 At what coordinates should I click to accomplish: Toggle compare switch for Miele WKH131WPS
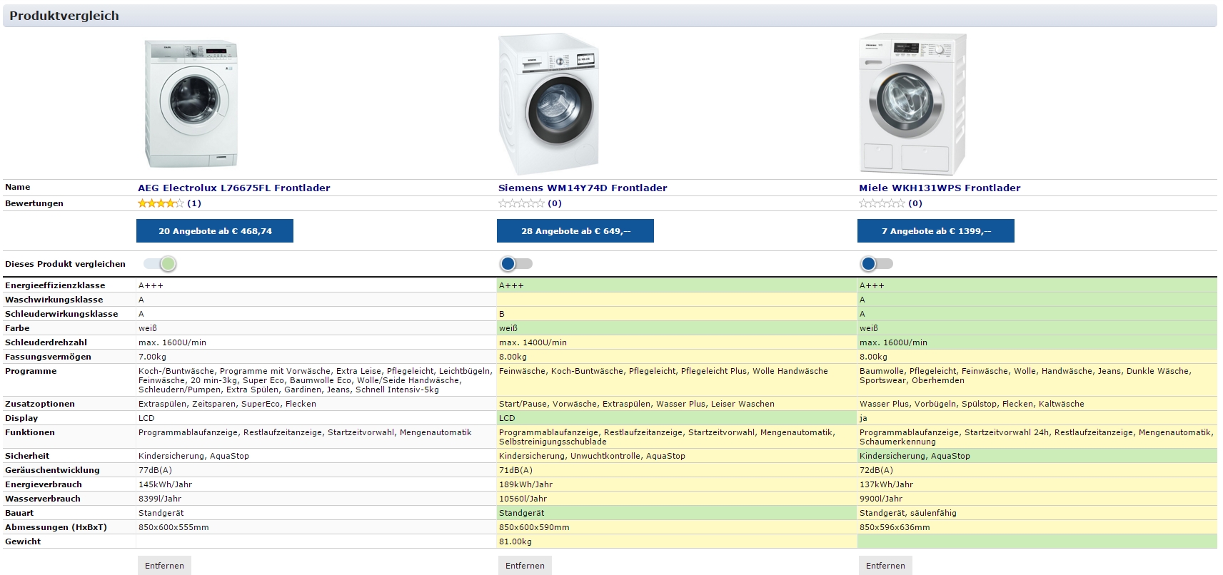877,264
